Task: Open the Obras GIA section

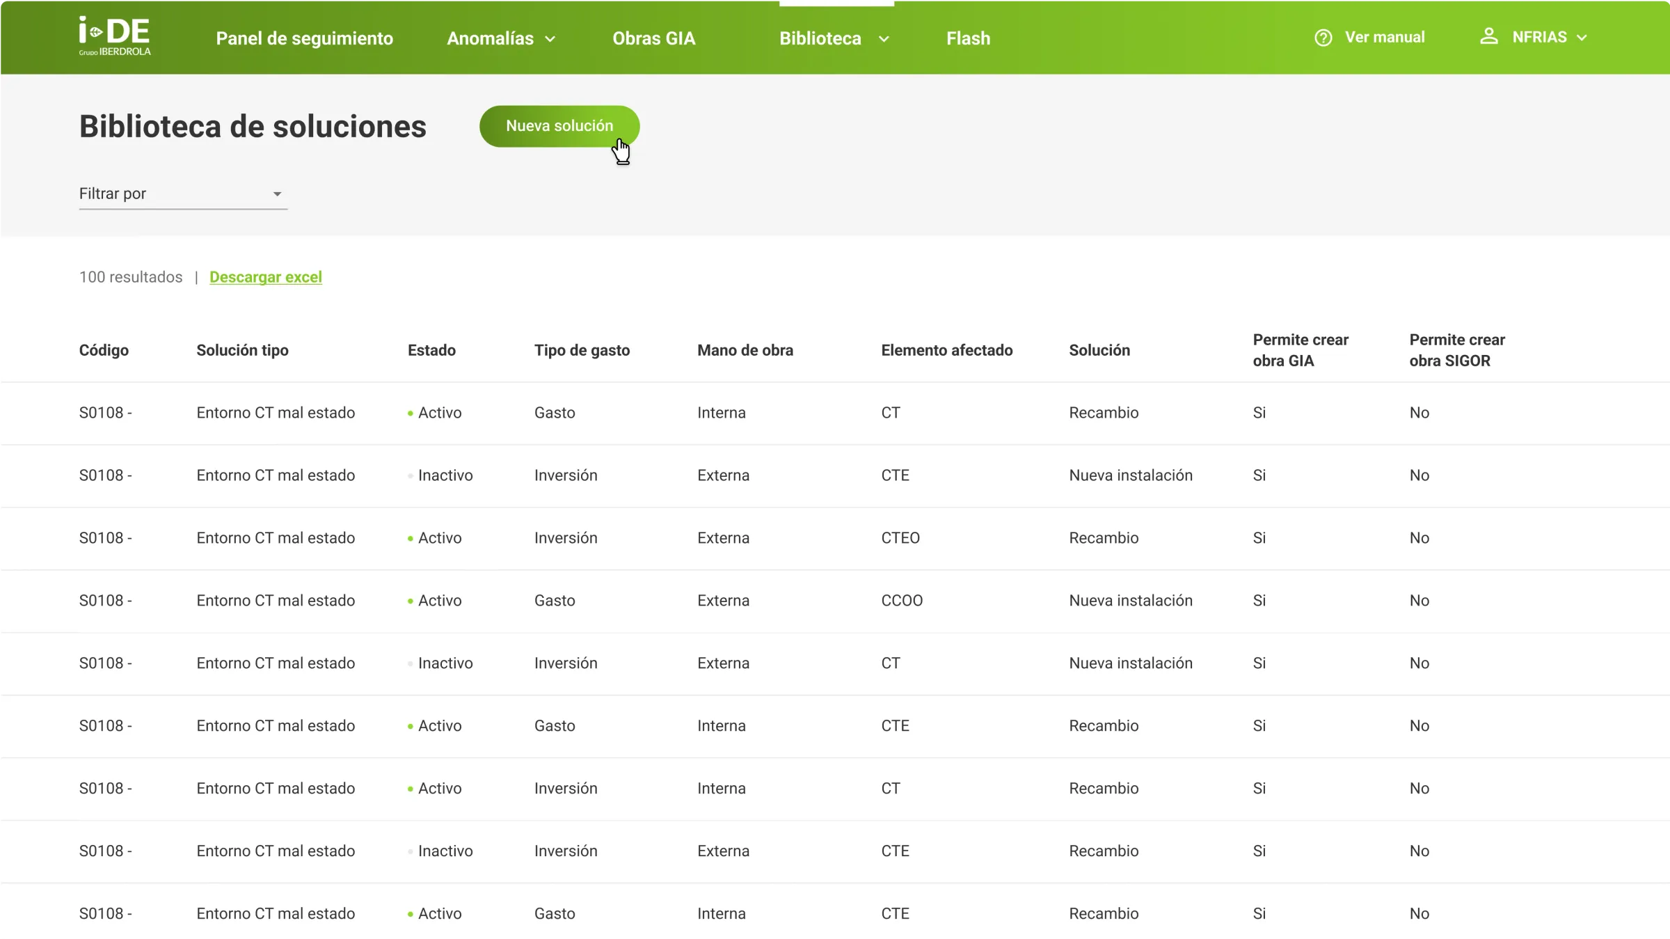Action: point(653,38)
